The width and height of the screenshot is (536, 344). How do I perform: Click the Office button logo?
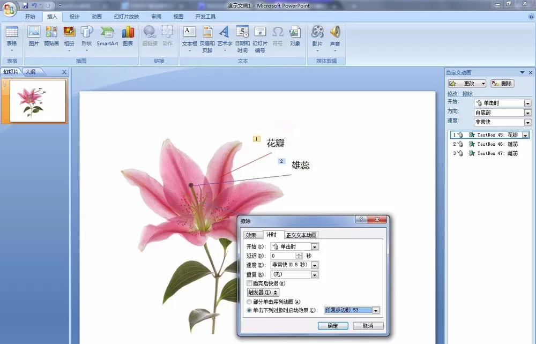[x=9, y=9]
